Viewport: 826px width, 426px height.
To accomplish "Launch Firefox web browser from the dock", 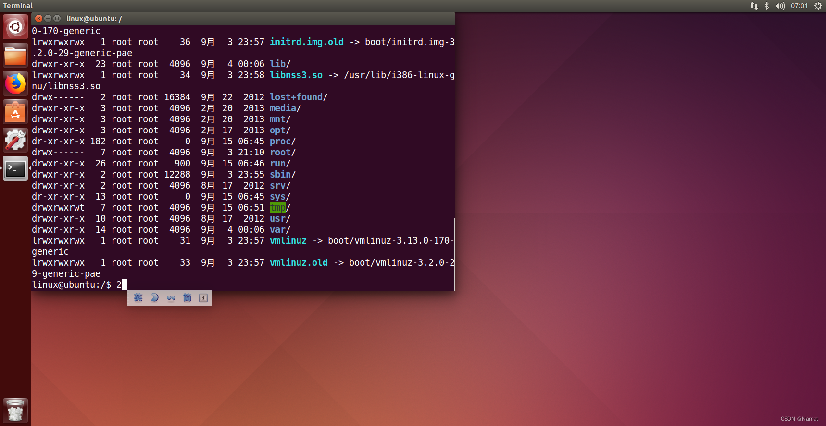I will (15, 83).
